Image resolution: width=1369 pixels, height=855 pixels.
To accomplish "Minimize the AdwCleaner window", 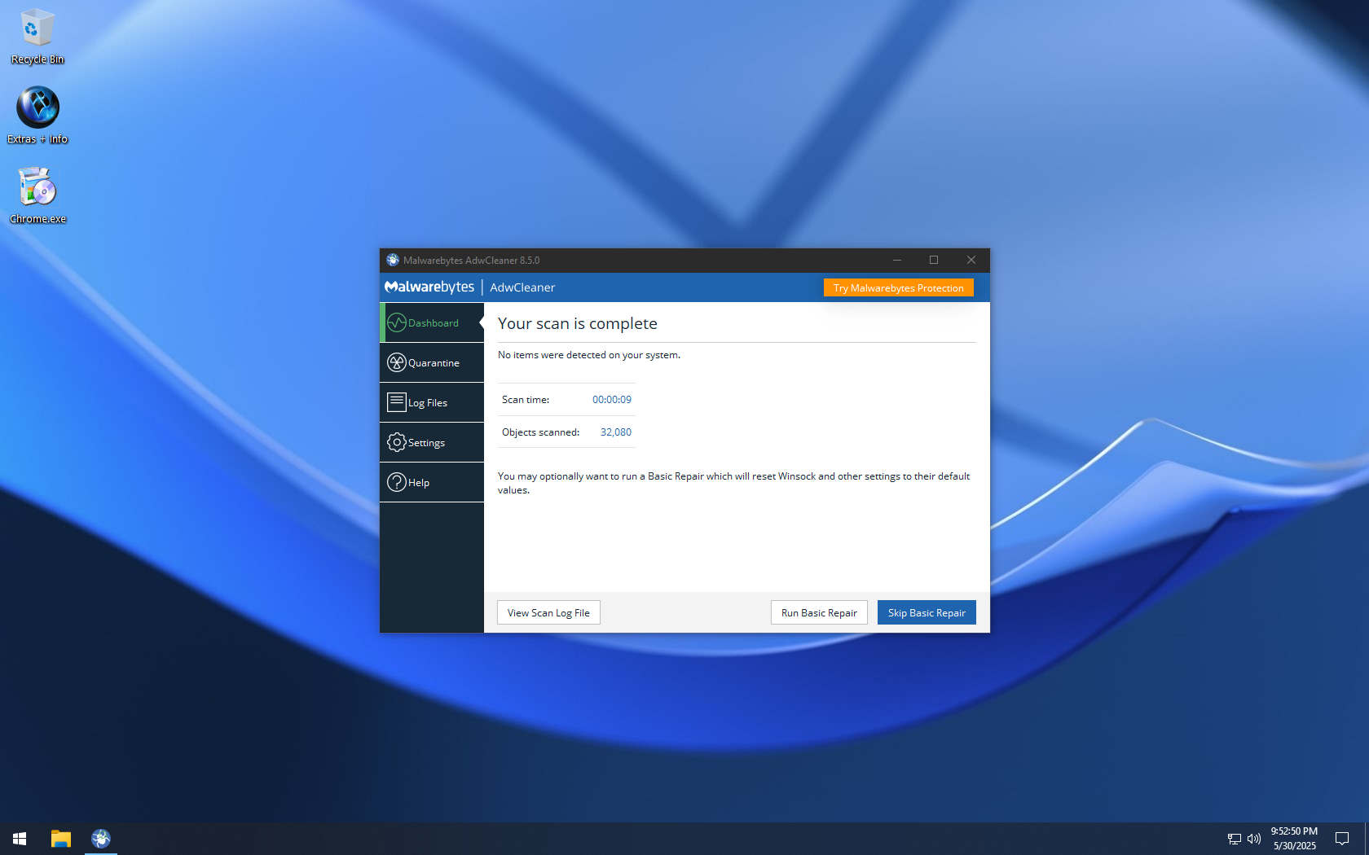I will point(896,261).
